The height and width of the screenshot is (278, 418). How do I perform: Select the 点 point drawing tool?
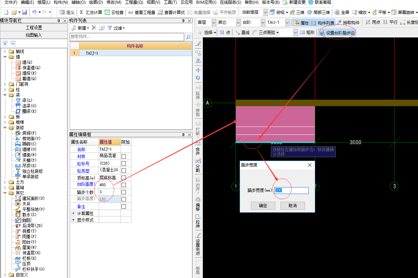coord(225,33)
